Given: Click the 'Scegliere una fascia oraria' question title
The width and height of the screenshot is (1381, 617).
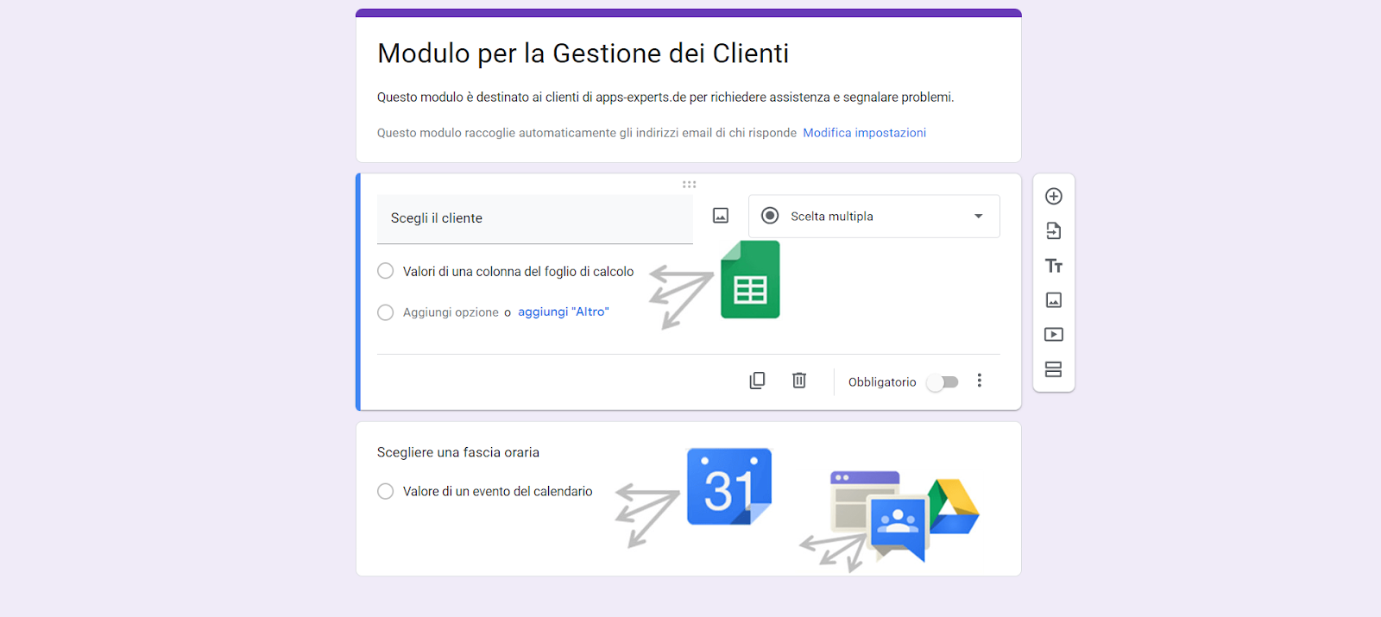Looking at the screenshot, I should tap(458, 452).
